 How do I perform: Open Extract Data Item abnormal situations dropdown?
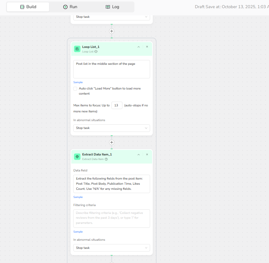click(111, 248)
